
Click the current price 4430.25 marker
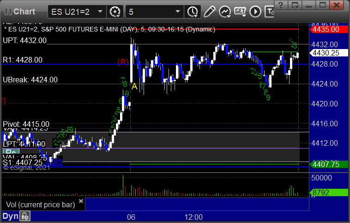pyautogui.click(x=328, y=53)
